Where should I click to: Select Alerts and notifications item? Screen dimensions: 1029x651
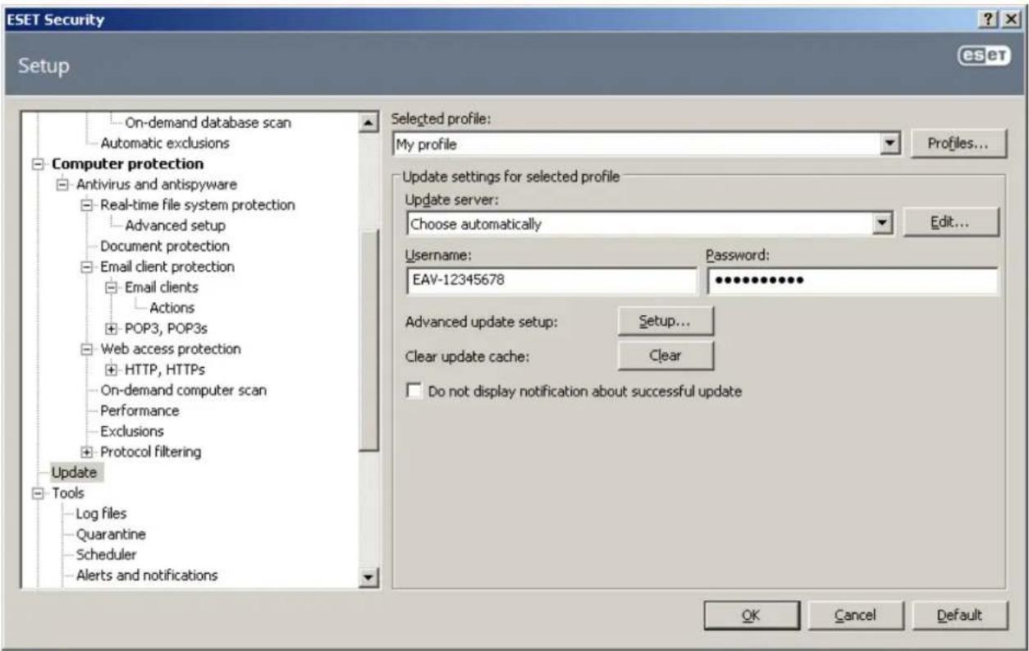[x=147, y=575]
